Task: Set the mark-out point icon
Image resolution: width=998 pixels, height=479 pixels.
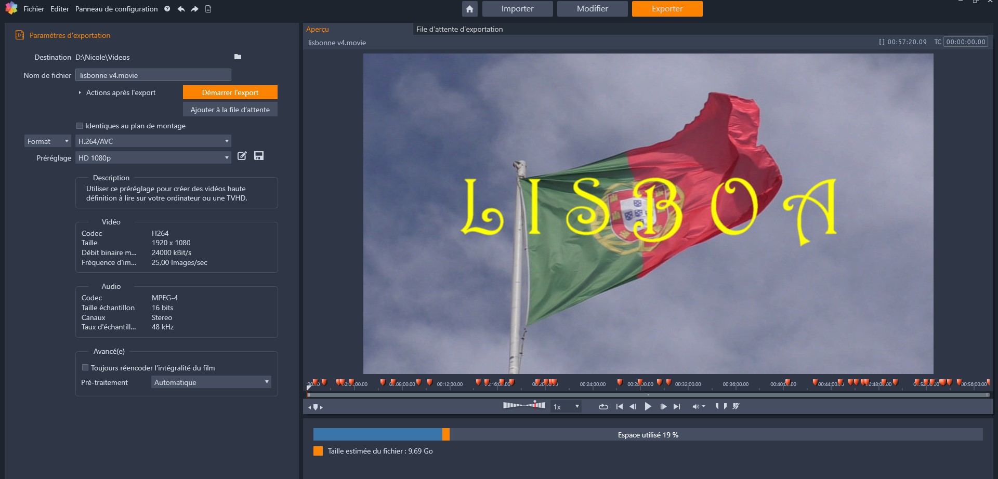Action: coord(725,406)
